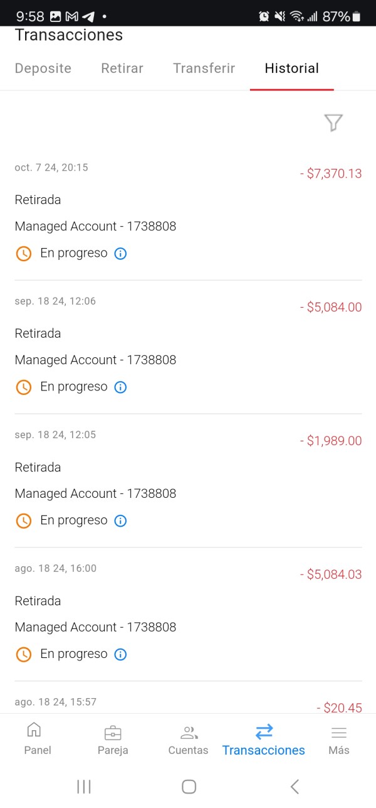
Task: Tap info icon on $5,084.00 withdrawal
Action: 120,387
